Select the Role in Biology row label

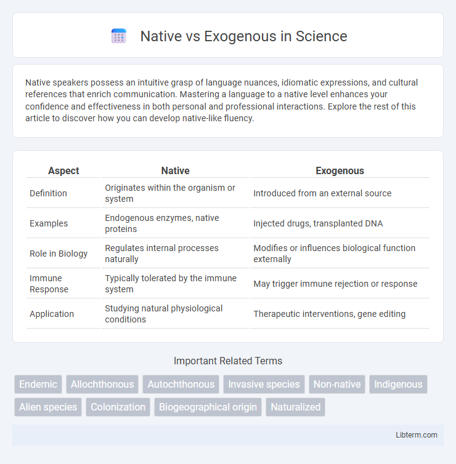59,254
